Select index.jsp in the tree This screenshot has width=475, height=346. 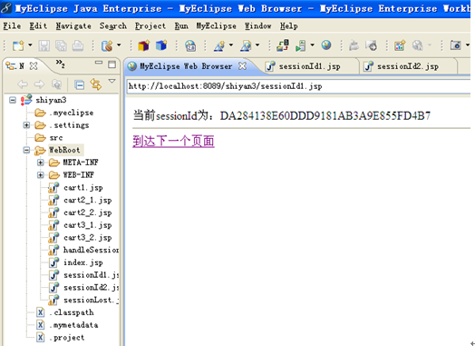[83, 262]
